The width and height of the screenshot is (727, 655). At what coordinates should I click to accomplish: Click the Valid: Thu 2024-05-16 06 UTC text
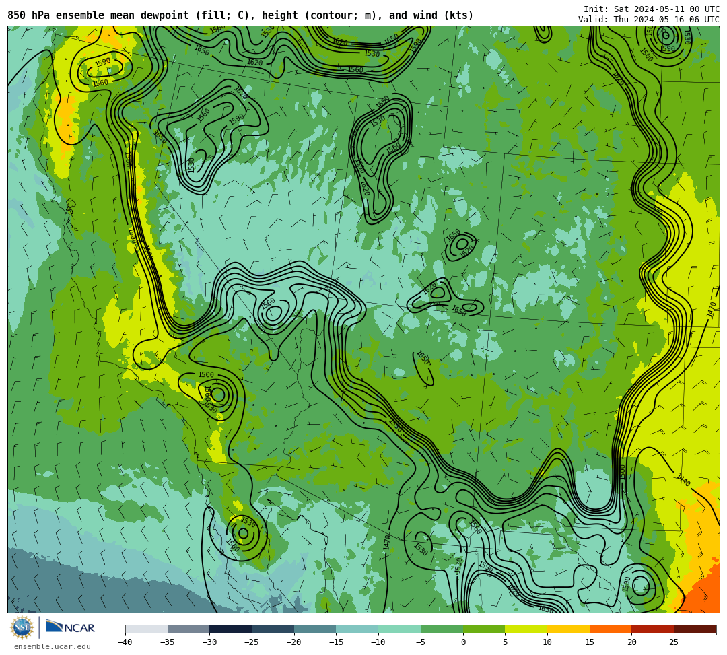pyautogui.click(x=649, y=20)
